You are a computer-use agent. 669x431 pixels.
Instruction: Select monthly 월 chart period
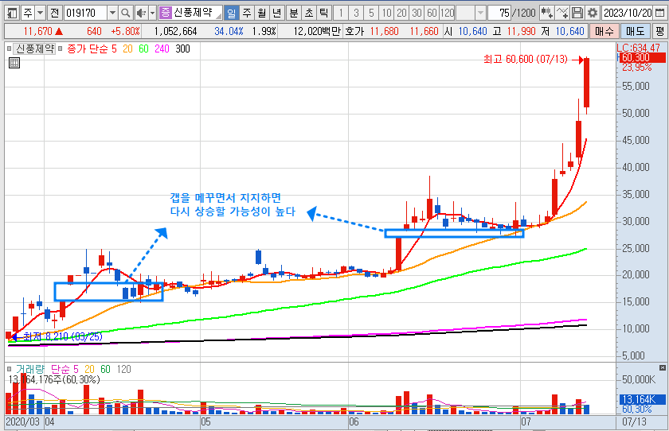261,13
